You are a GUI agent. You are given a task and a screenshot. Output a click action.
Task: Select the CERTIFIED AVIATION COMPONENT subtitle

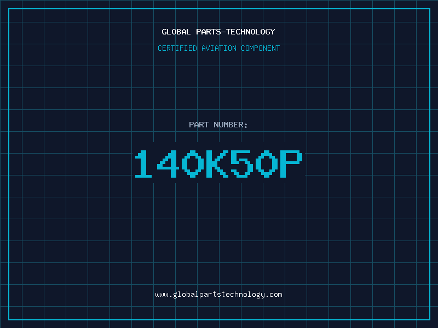click(218, 48)
